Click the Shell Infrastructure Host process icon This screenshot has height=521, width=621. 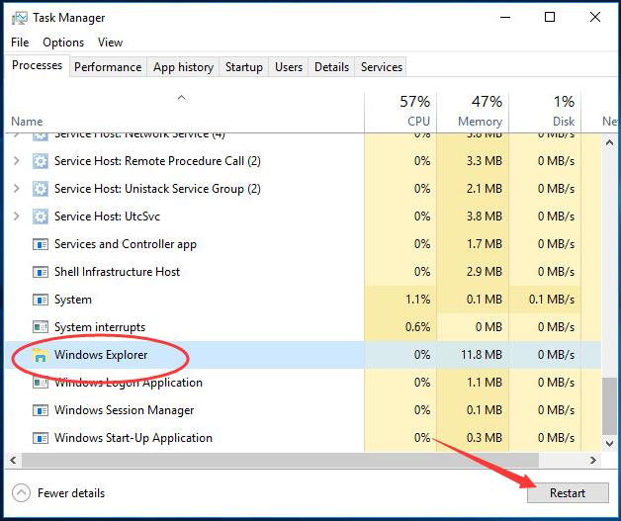pos(41,272)
